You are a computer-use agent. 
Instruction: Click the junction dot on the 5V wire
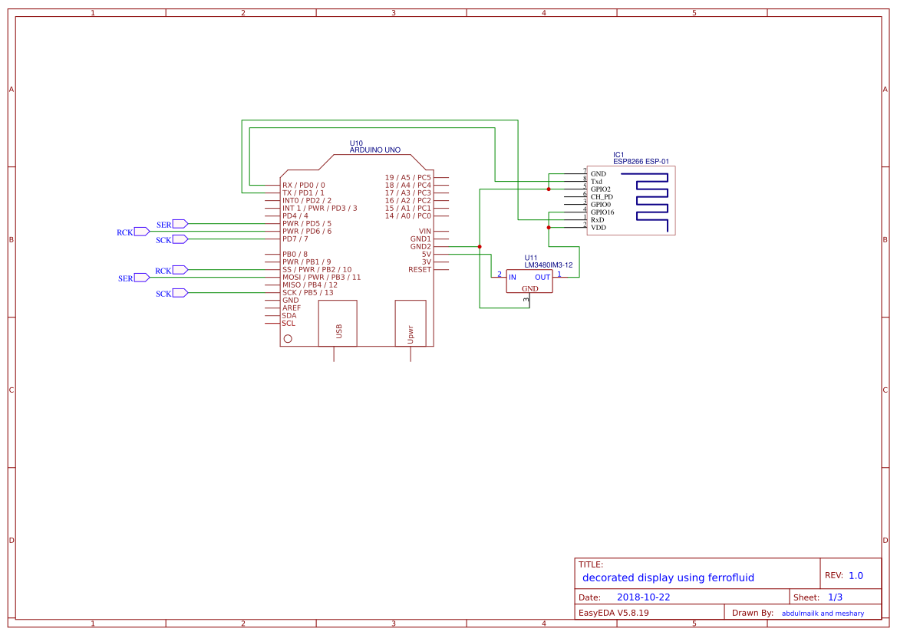click(x=480, y=246)
